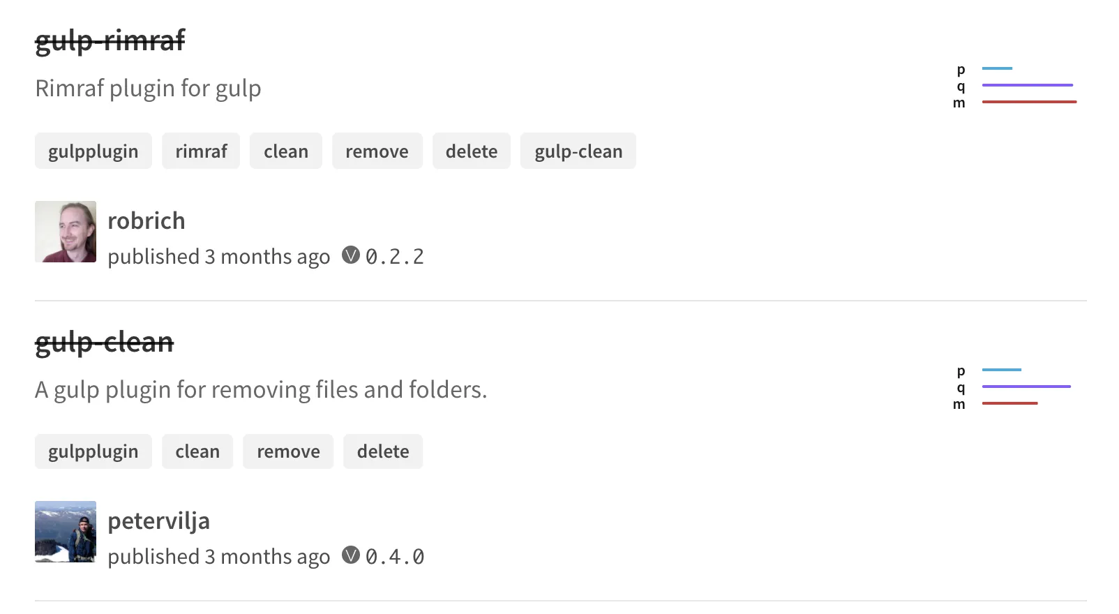The width and height of the screenshot is (1119, 614).
Task: Select the rimraf keyword tag
Action: coord(201,151)
